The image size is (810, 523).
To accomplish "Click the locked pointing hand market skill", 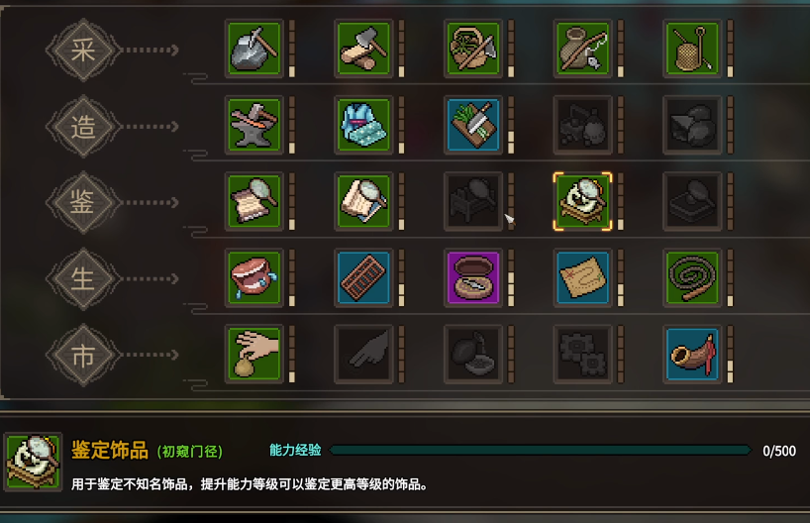I will pos(363,355).
